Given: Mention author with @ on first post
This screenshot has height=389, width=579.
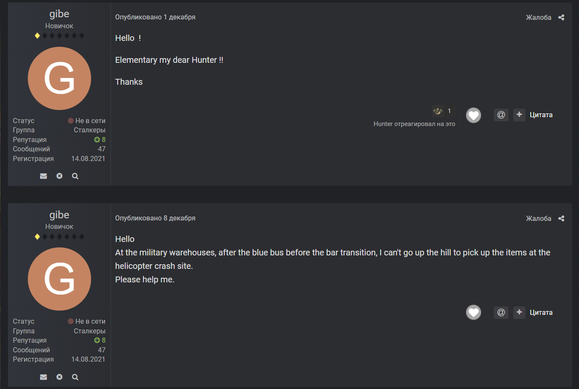Looking at the screenshot, I should (501, 115).
